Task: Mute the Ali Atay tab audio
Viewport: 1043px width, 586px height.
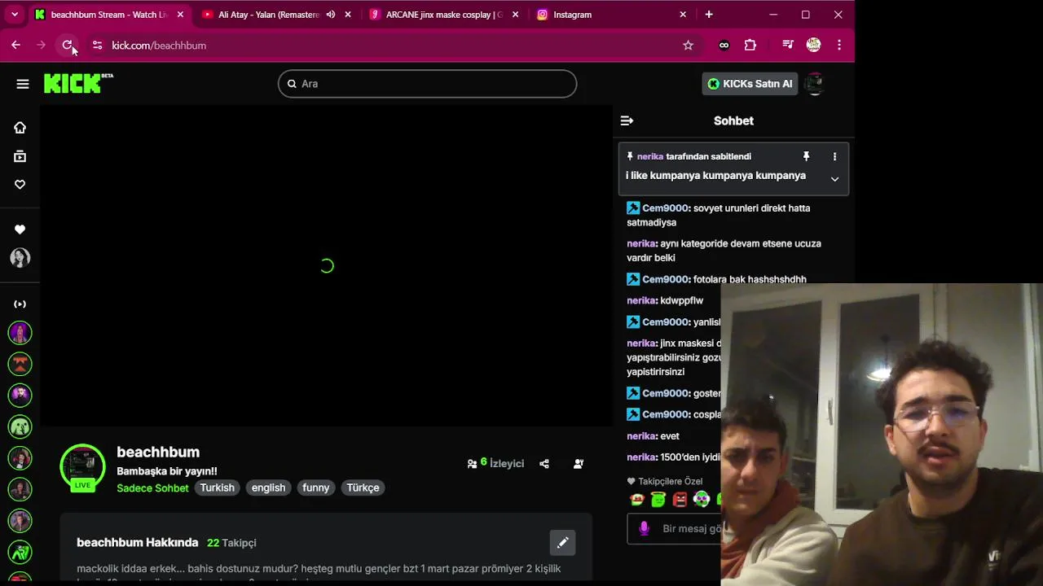Action: [331, 15]
